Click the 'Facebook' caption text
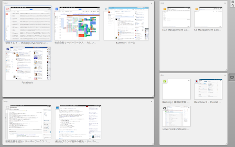The width and height of the screenshot is (235, 147). point(27,83)
